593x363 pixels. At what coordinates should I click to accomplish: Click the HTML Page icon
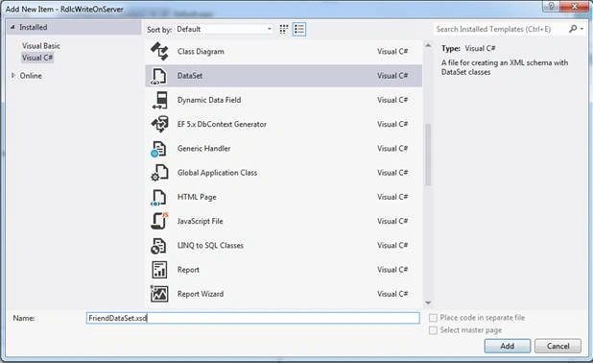[159, 197]
